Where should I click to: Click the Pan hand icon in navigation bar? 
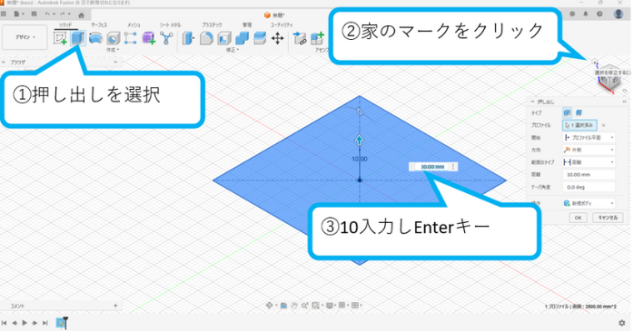click(294, 306)
